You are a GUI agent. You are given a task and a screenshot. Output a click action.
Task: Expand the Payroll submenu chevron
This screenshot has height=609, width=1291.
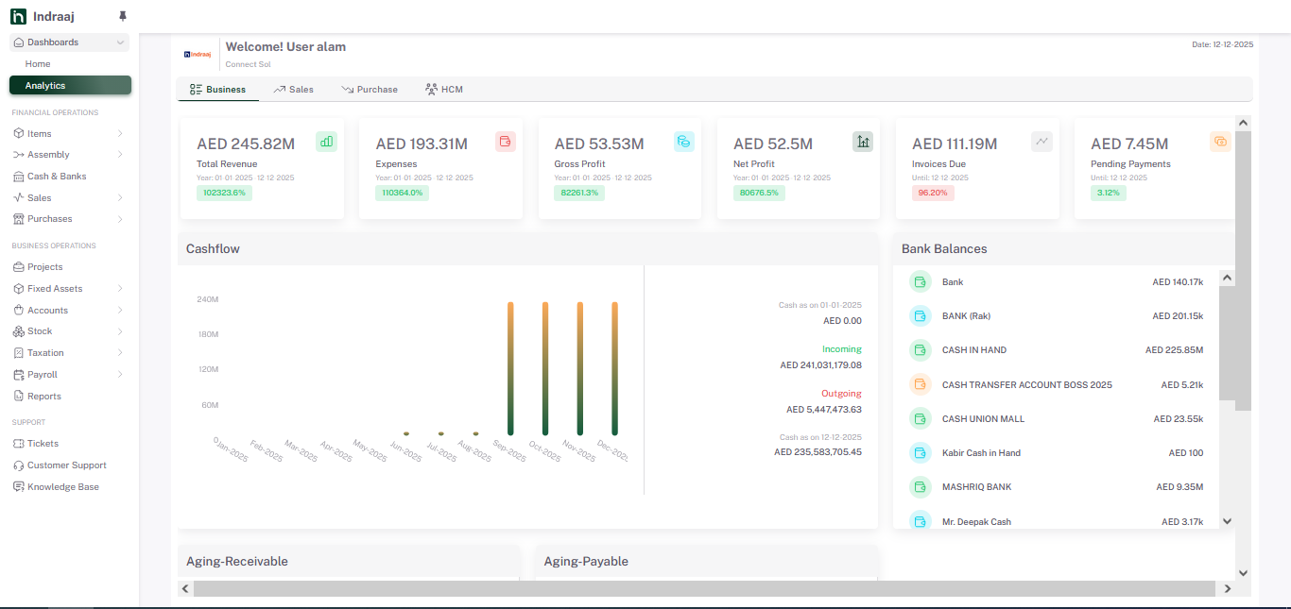click(x=120, y=375)
